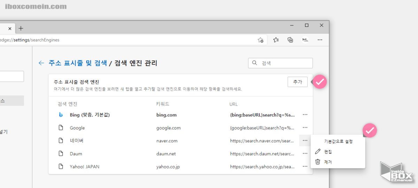Focus the 검색 settings search field
The width and height of the screenshot is (418, 188).
point(280,63)
